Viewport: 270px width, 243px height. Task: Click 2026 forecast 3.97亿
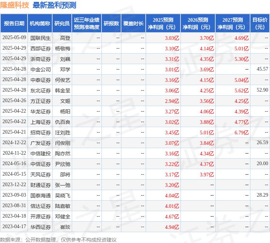pyautogui.click(x=207, y=175)
